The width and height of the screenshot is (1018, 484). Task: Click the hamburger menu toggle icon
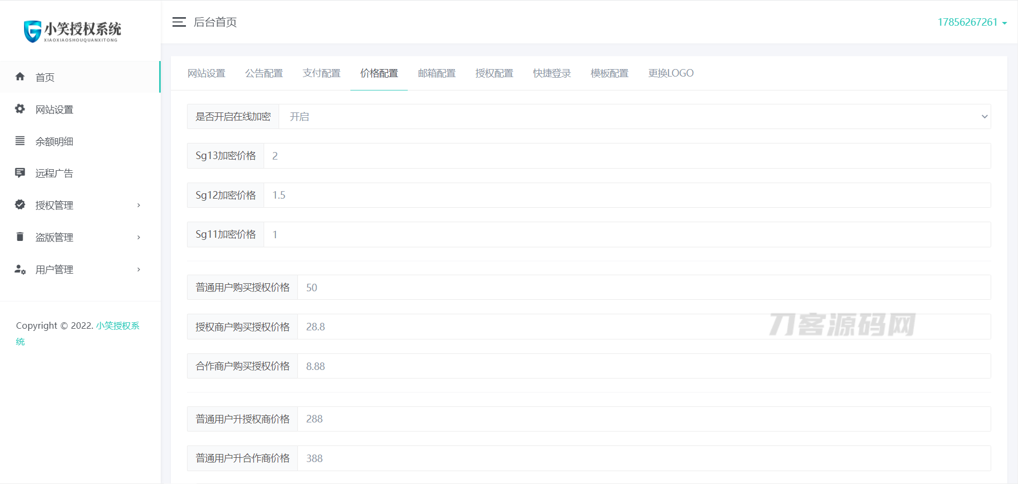[179, 22]
